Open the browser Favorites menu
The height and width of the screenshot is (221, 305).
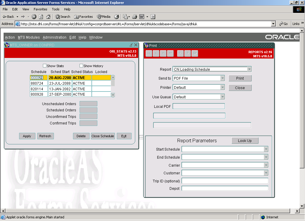pyautogui.click(x=41, y=9)
